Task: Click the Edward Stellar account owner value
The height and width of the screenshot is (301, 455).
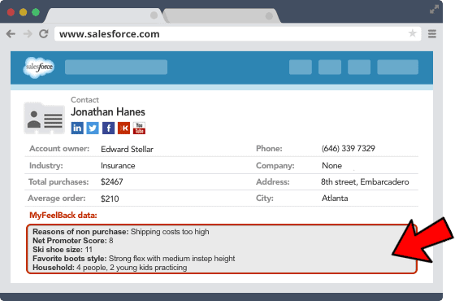Action: (127, 149)
